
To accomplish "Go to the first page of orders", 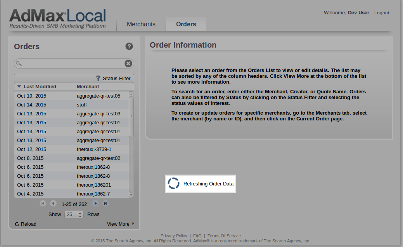I will (x=43, y=203).
